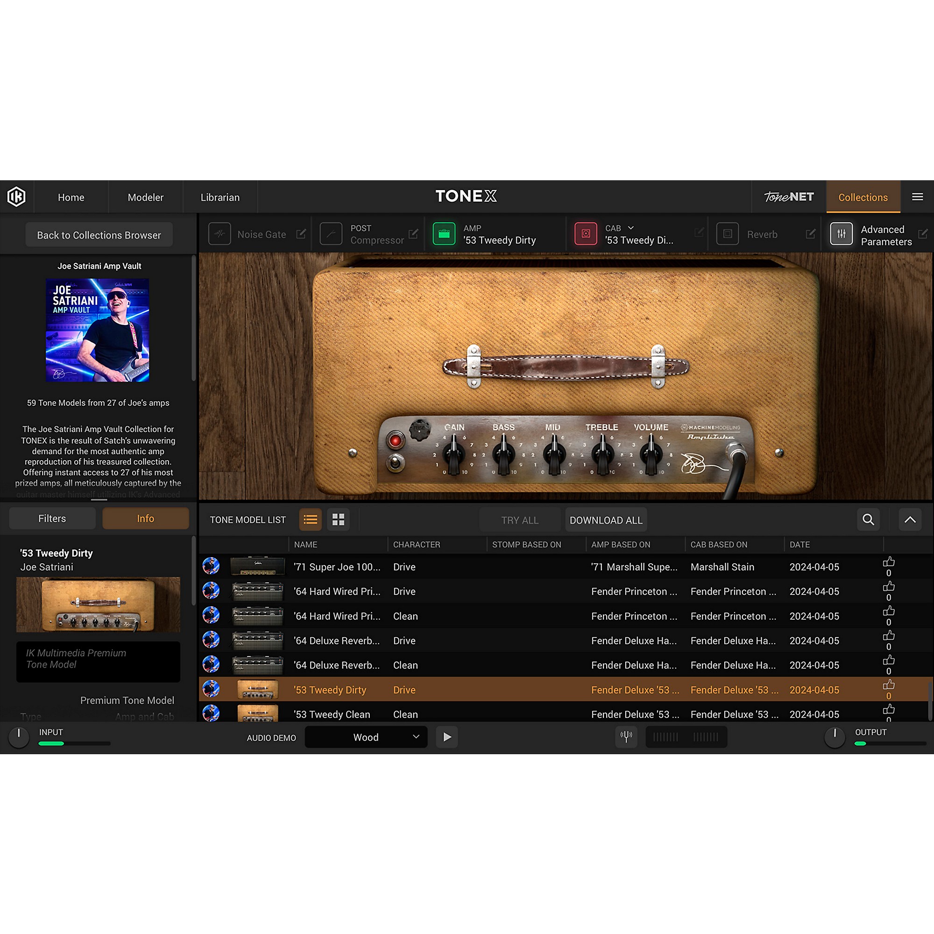Switch to Info panel
The width and height of the screenshot is (934, 934).
146,518
